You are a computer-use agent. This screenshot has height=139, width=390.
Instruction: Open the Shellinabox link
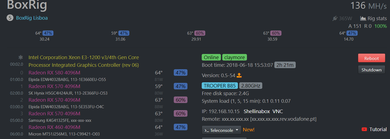[257, 111]
